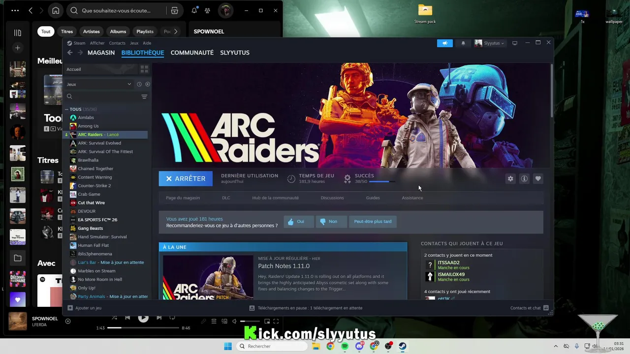
Task: Open Afficher menu in Steam
Action: 97,43
